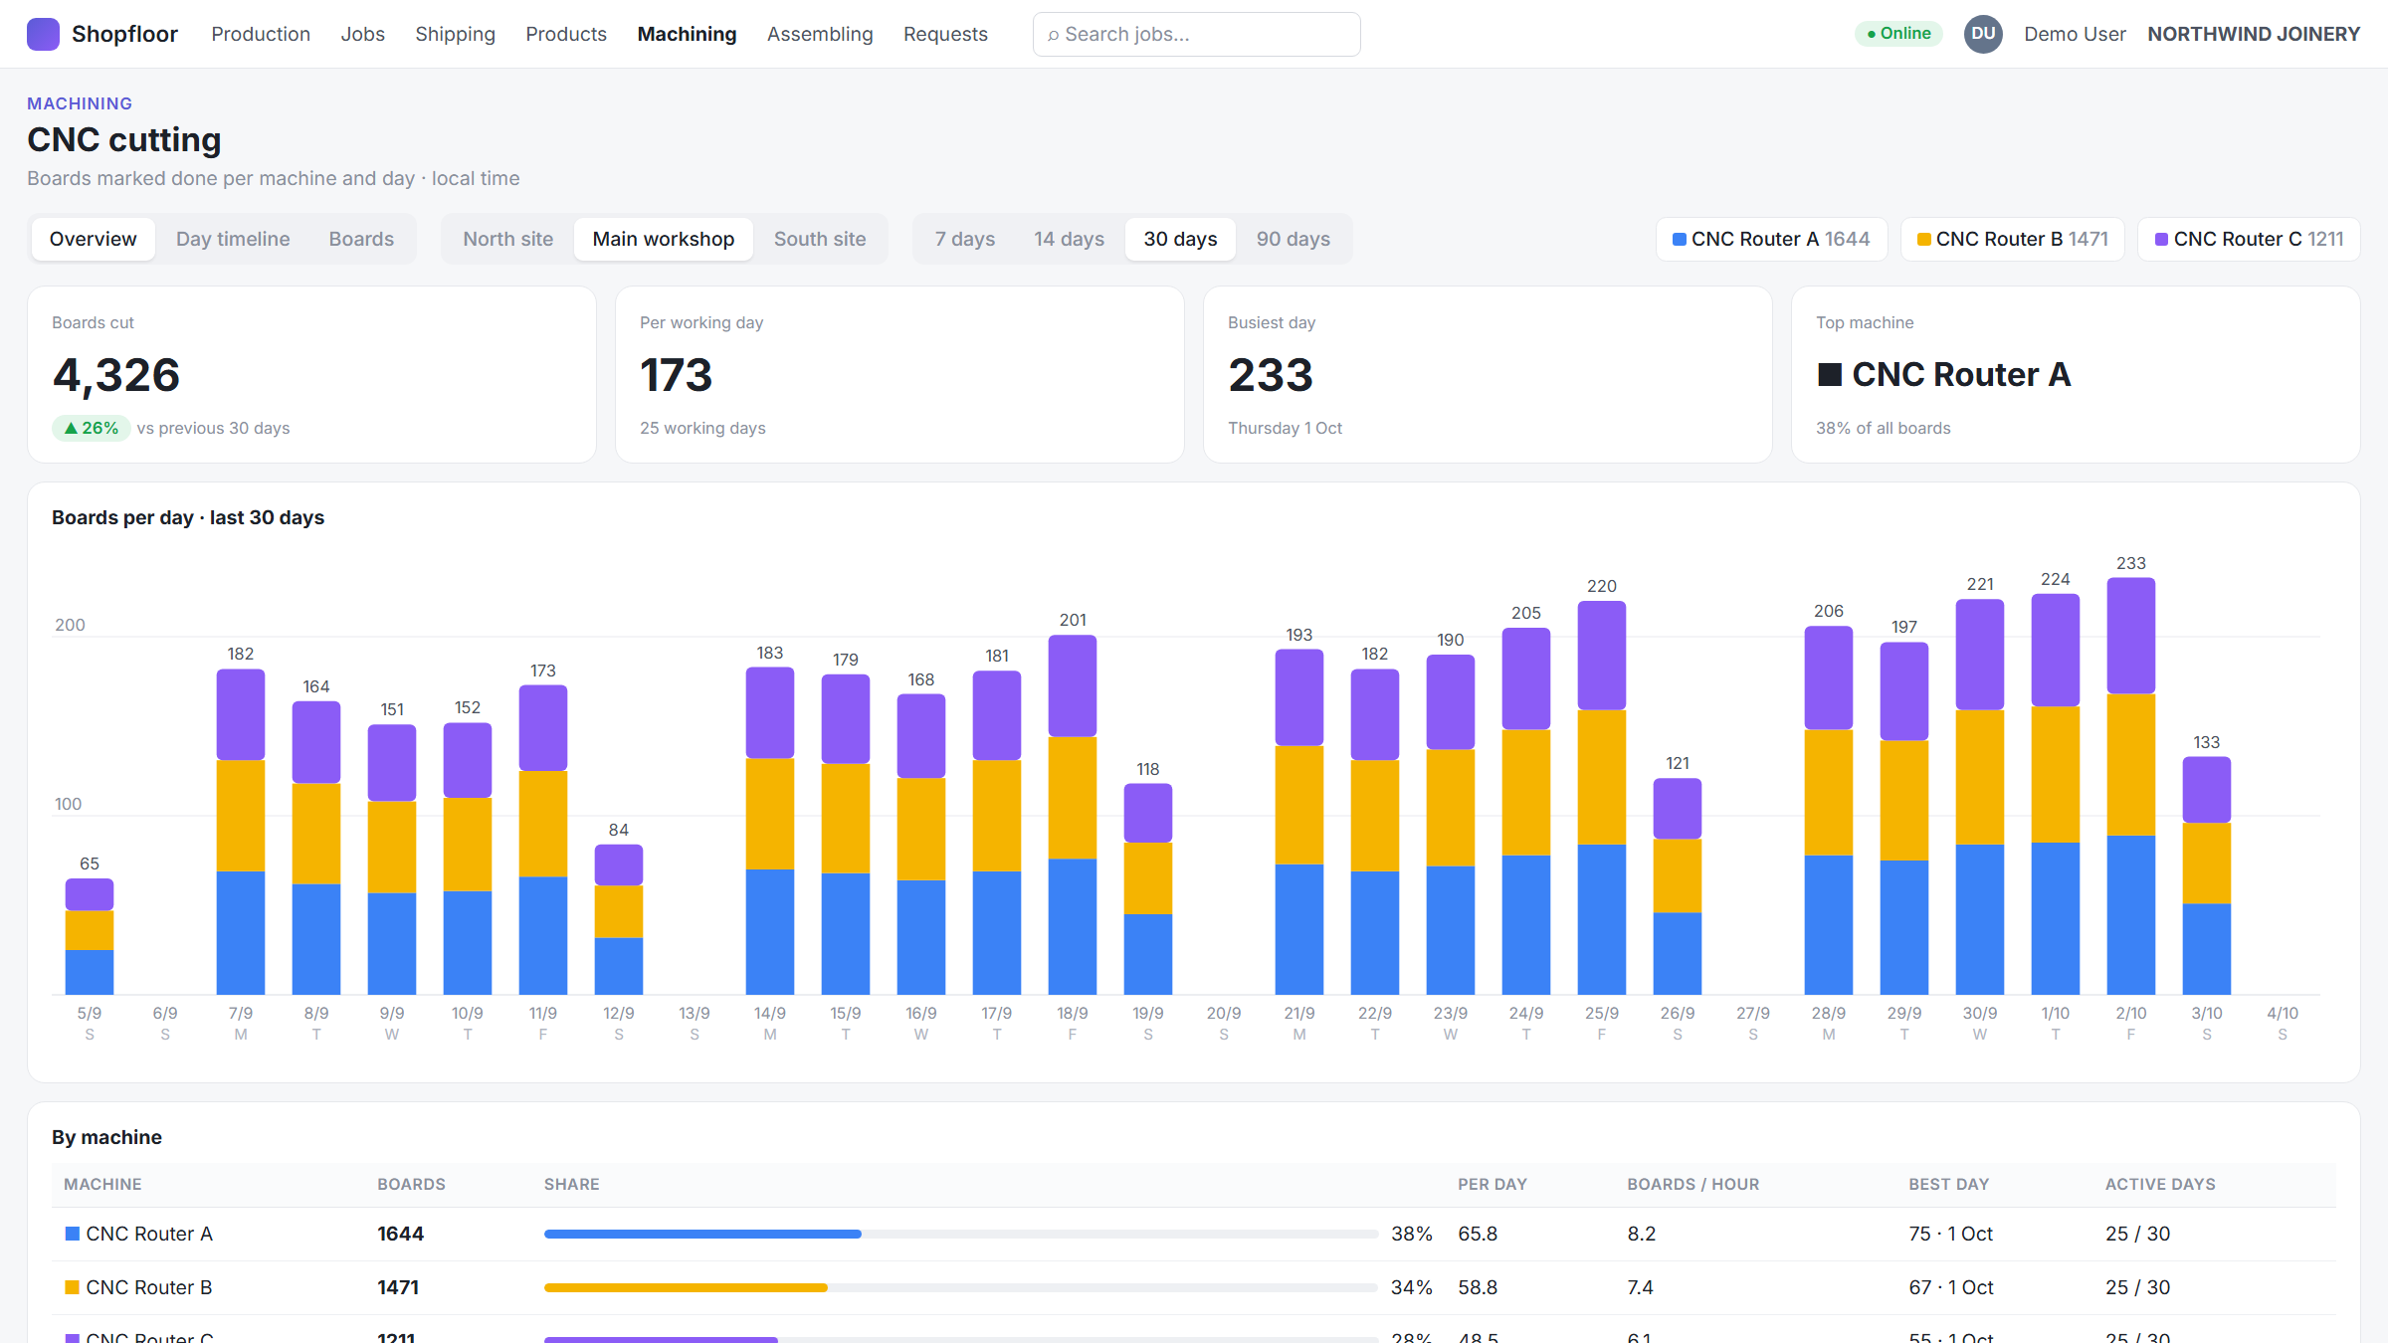Select the 7 days range

pos(965,239)
